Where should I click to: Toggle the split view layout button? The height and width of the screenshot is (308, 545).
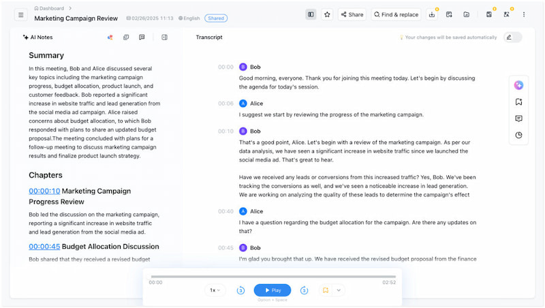coord(311,14)
